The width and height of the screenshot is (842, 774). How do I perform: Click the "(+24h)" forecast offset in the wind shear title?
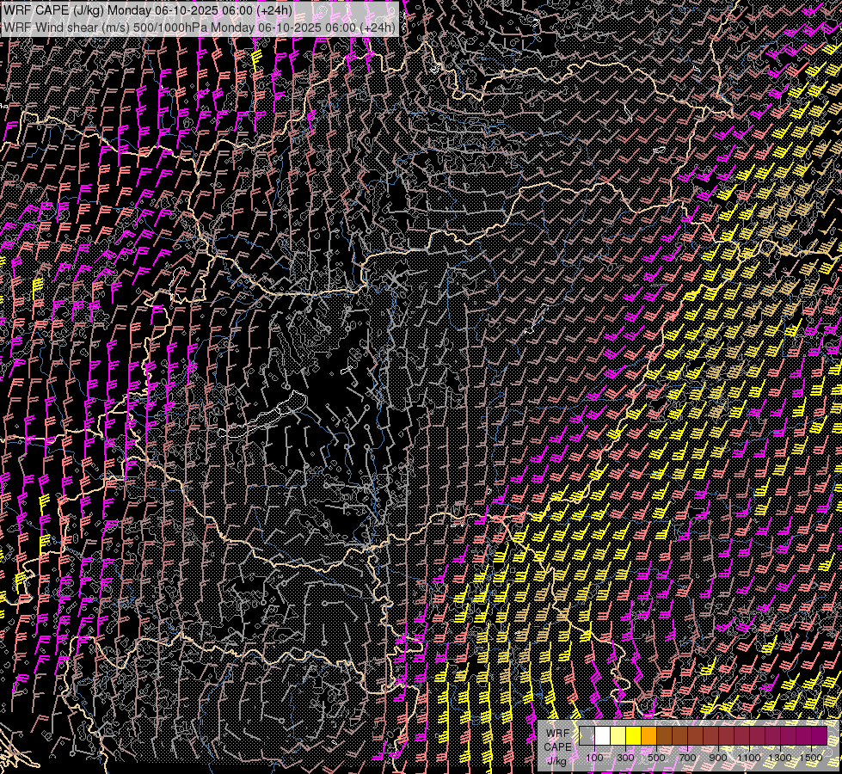(x=377, y=27)
